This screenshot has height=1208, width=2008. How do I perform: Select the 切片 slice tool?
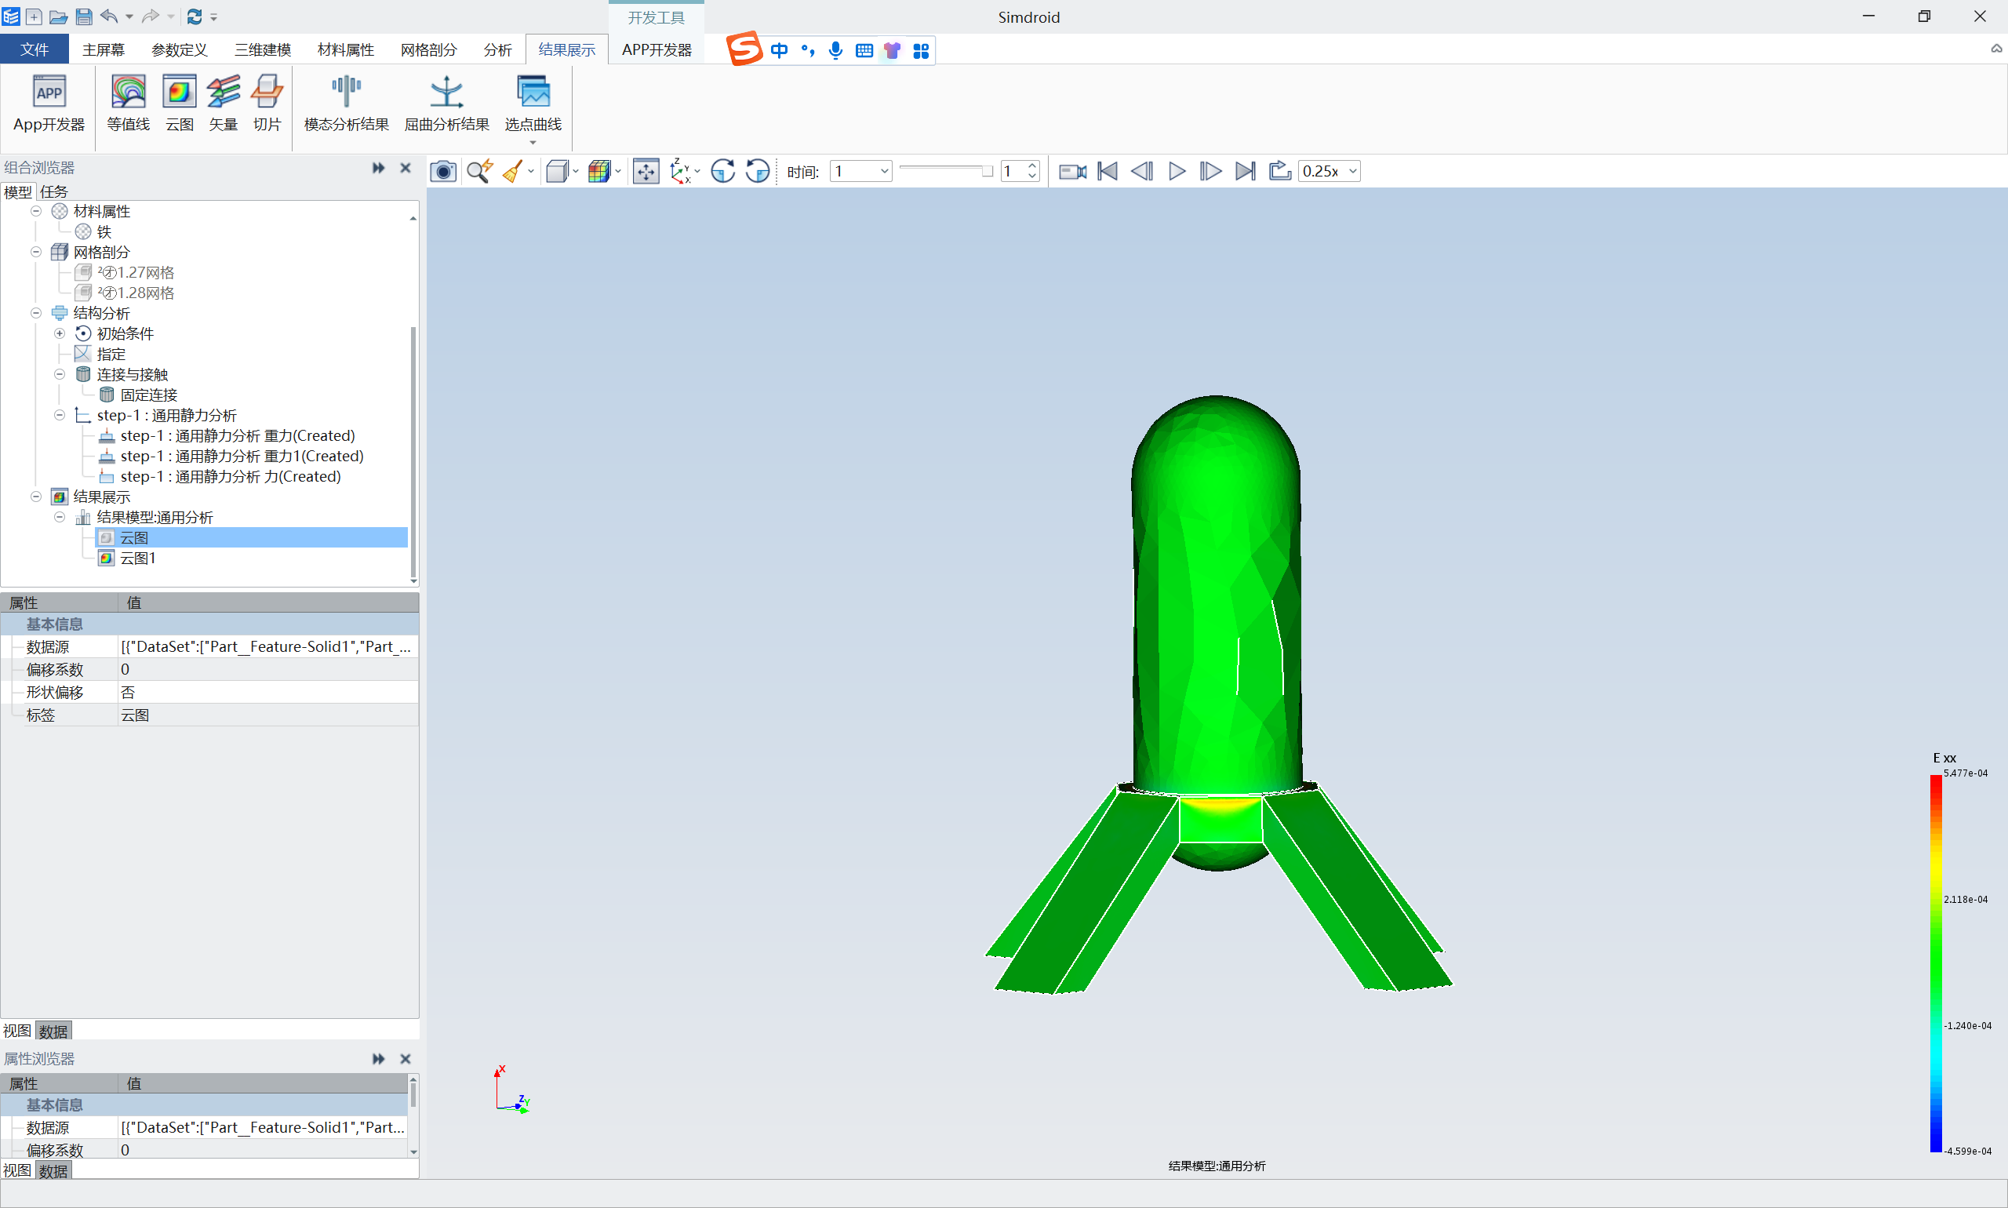[267, 104]
